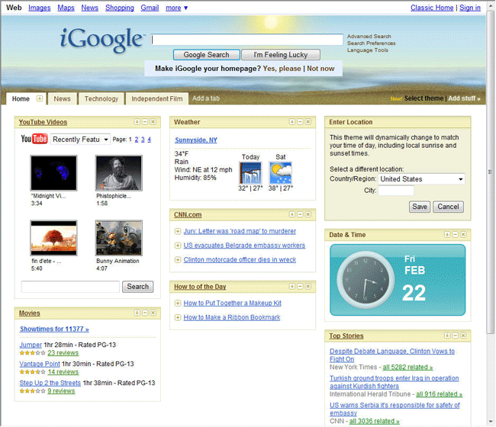Minimize the Top Stories gadget

tap(456, 335)
